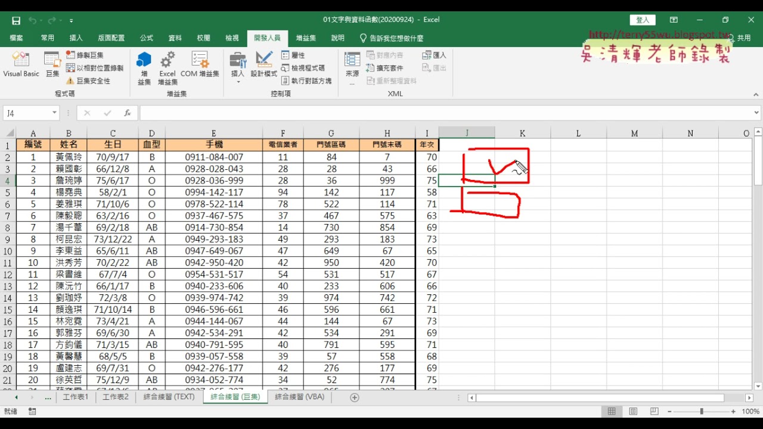Open the 說明 Help tab
Screen dimensions: 763x429
(338, 38)
